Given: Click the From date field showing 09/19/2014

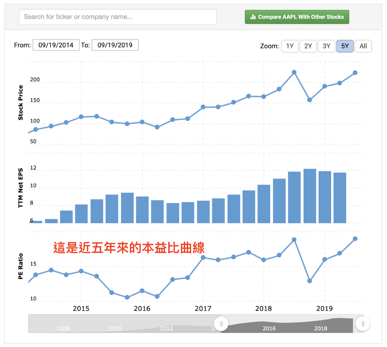Looking at the screenshot, I should point(55,45).
